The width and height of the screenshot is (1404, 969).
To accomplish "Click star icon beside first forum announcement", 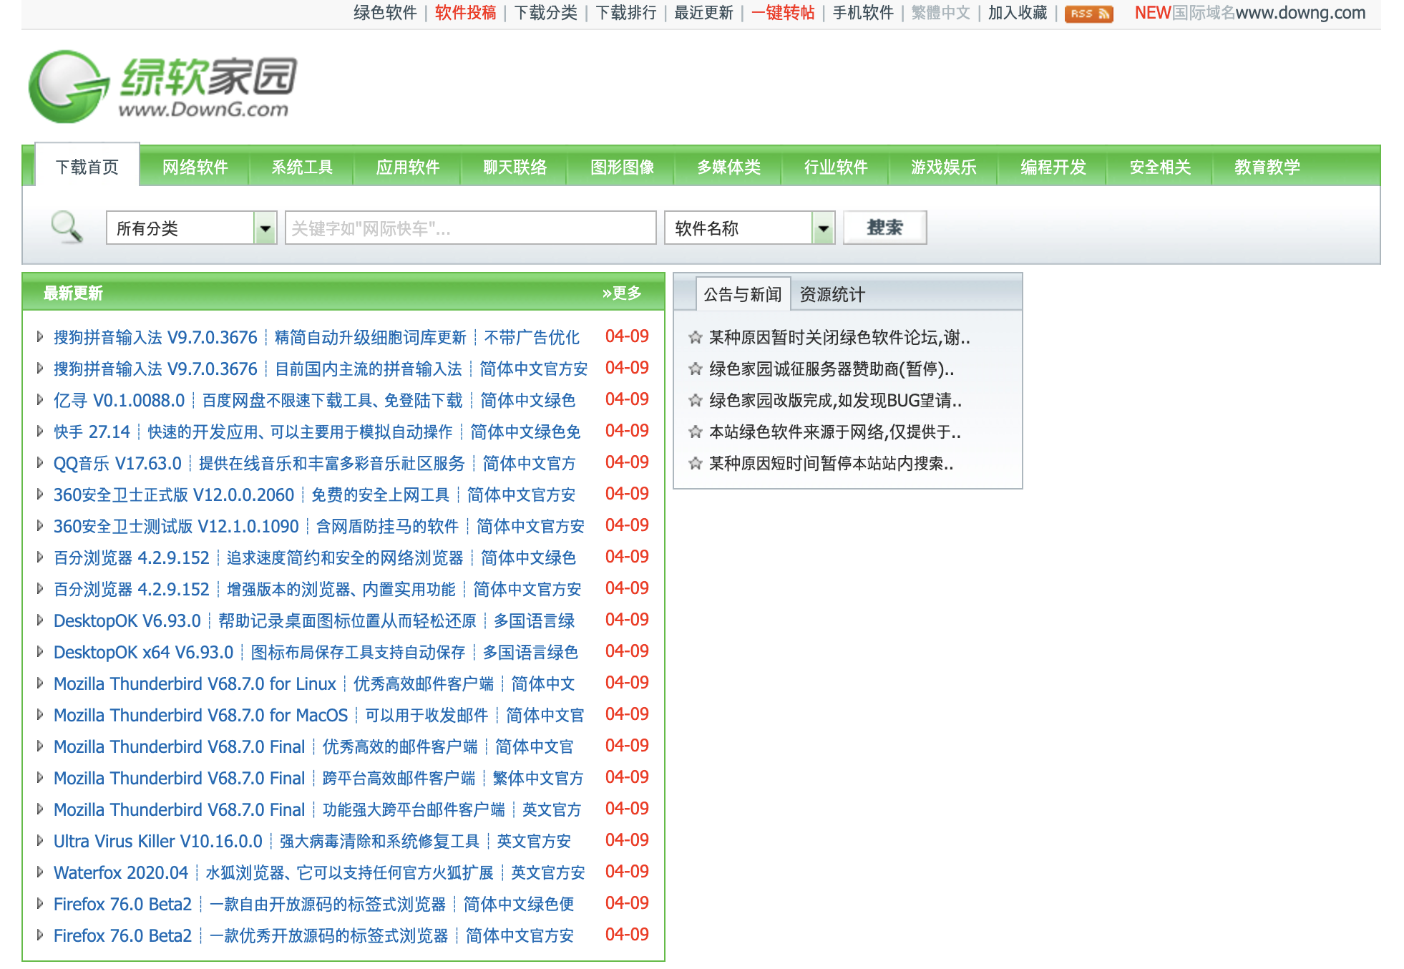I will [x=695, y=338].
